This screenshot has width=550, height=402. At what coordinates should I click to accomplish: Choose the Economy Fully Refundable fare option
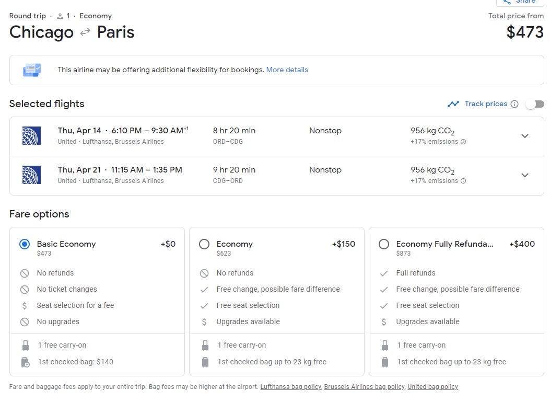[x=384, y=244]
